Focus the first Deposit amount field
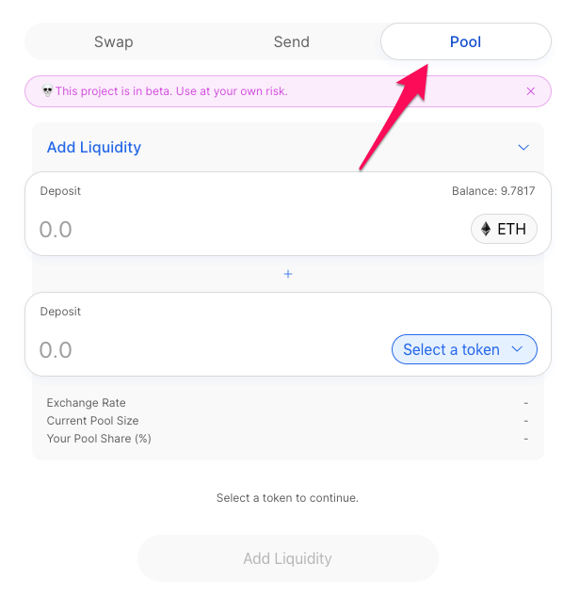579x595 pixels. click(188, 229)
